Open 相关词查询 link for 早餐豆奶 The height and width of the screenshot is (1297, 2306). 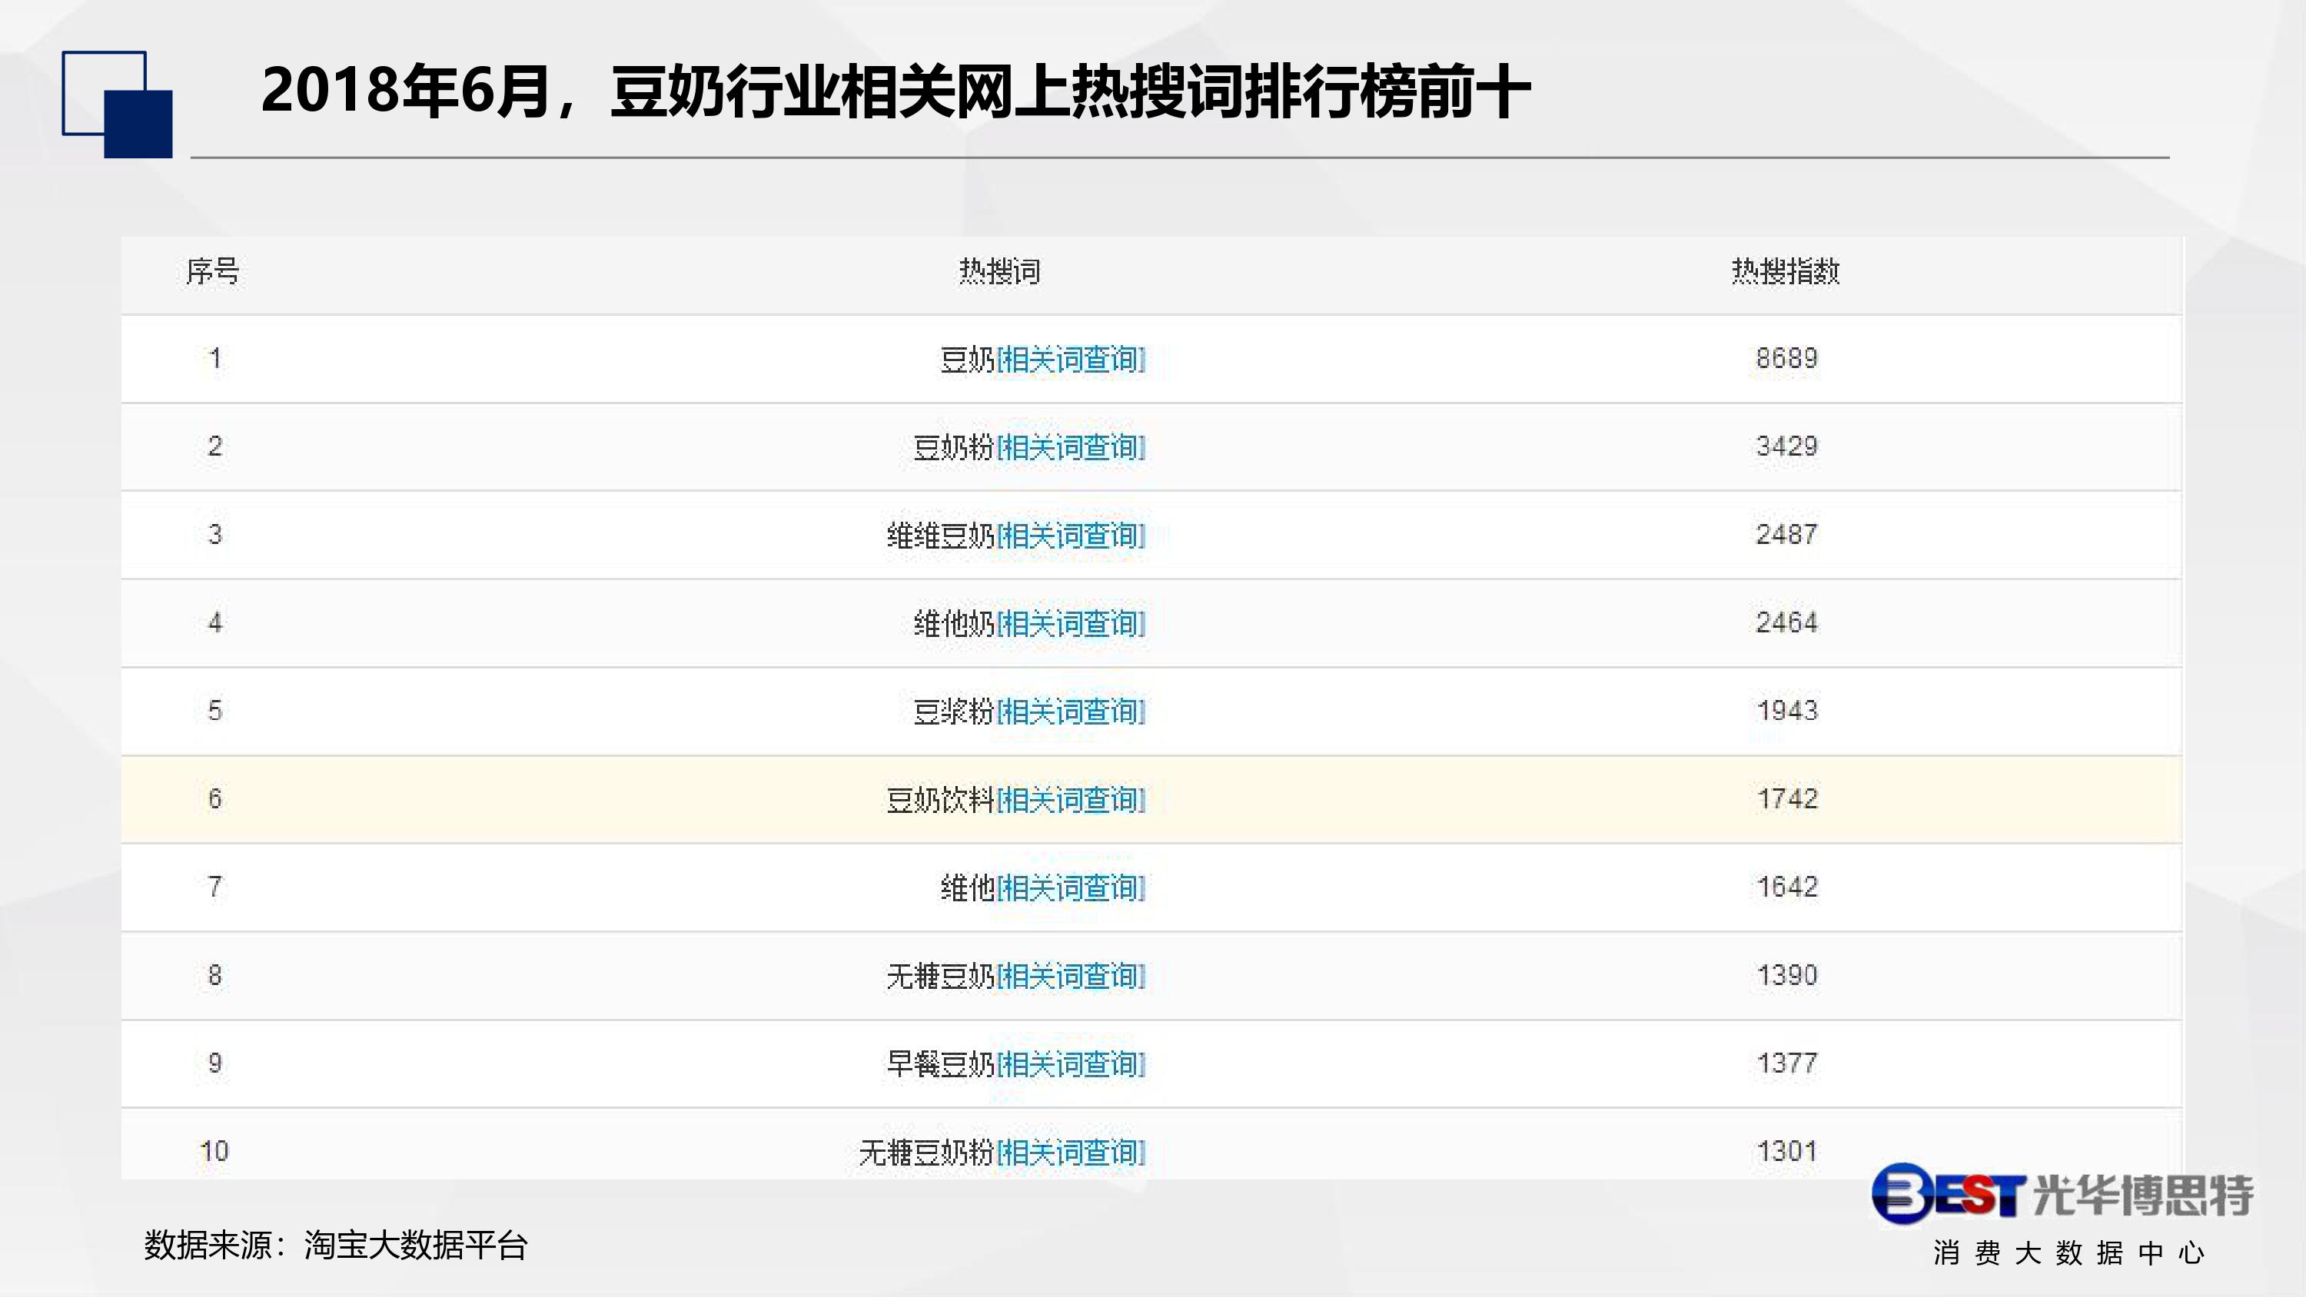[x=1071, y=1064]
